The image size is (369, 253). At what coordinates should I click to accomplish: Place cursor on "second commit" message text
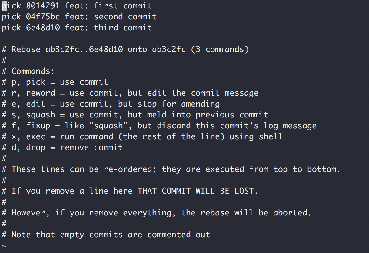(125, 17)
